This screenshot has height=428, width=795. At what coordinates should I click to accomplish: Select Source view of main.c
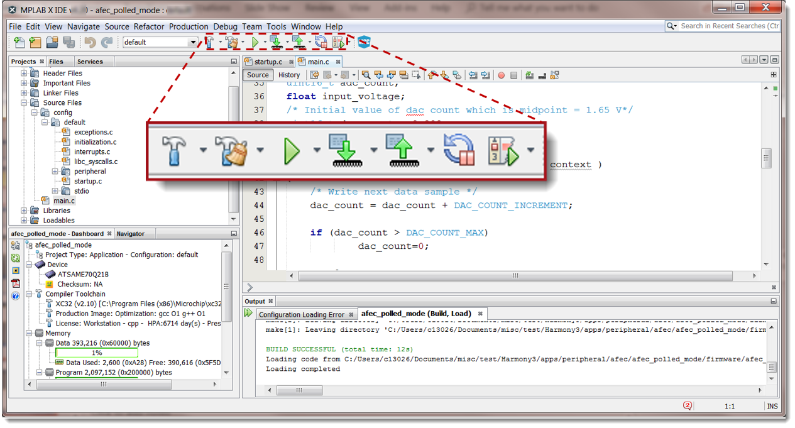258,75
